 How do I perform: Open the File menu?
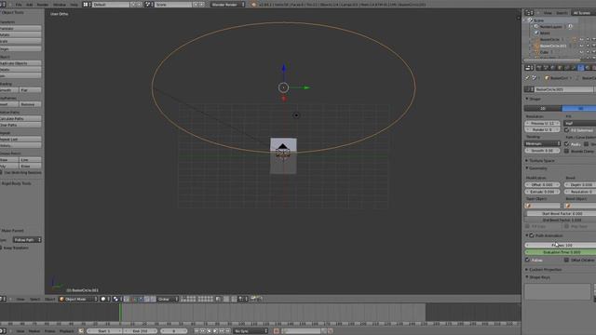19,5
